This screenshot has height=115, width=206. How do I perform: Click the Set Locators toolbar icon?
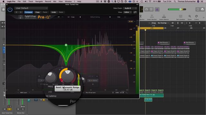pyautogui.click(x=181, y=17)
